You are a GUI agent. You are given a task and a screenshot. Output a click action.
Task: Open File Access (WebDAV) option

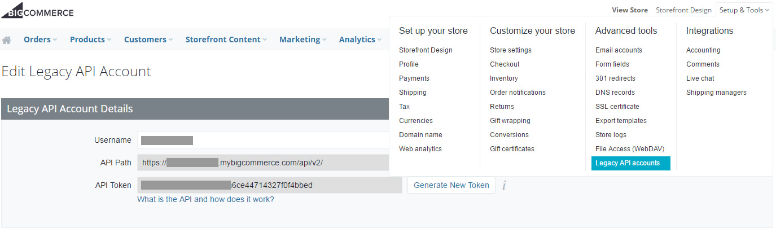629,149
